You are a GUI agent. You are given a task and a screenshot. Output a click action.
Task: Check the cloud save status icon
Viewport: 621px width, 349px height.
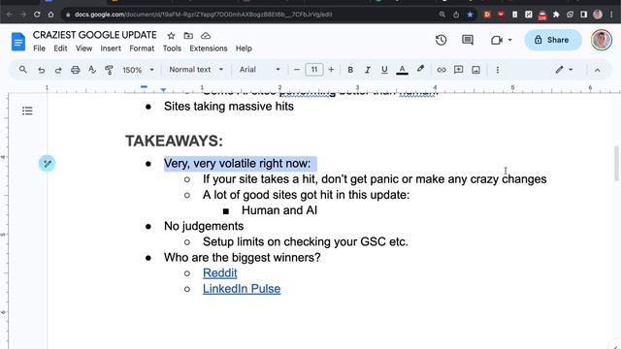206,36
